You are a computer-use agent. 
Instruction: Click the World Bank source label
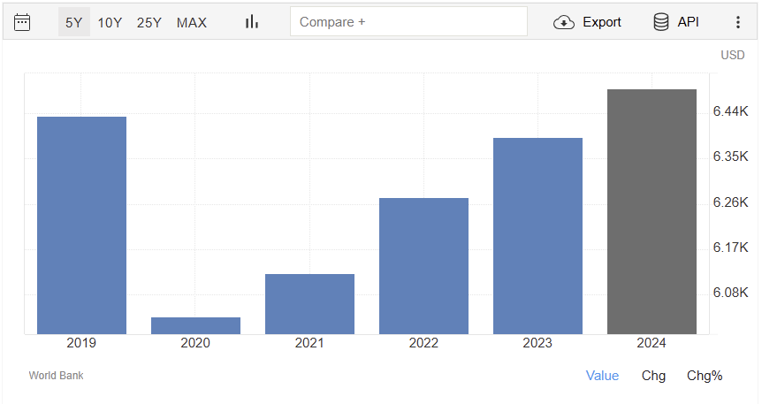(x=57, y=376)
